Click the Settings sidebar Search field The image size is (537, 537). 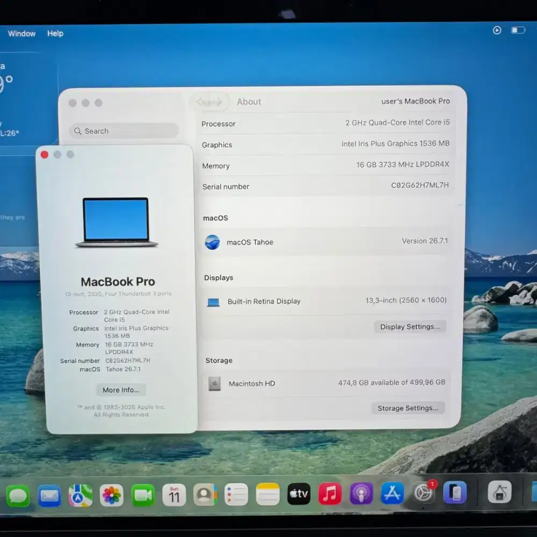[124, 131]
